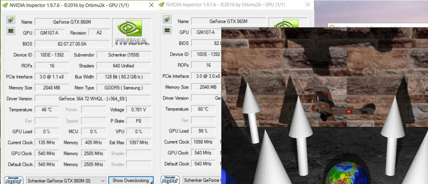Screen dimensions: 428x184
Task: Click the biplane in the 3D render window
Action: [343, 105]
